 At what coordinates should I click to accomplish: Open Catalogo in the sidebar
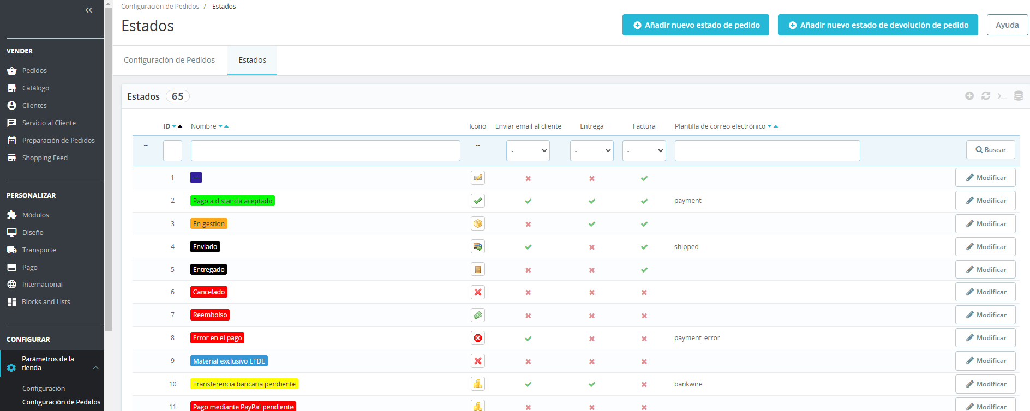[35, 88]
